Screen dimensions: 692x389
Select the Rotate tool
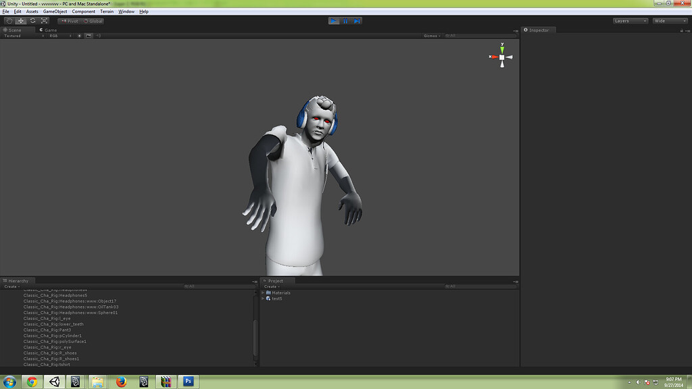32,21
